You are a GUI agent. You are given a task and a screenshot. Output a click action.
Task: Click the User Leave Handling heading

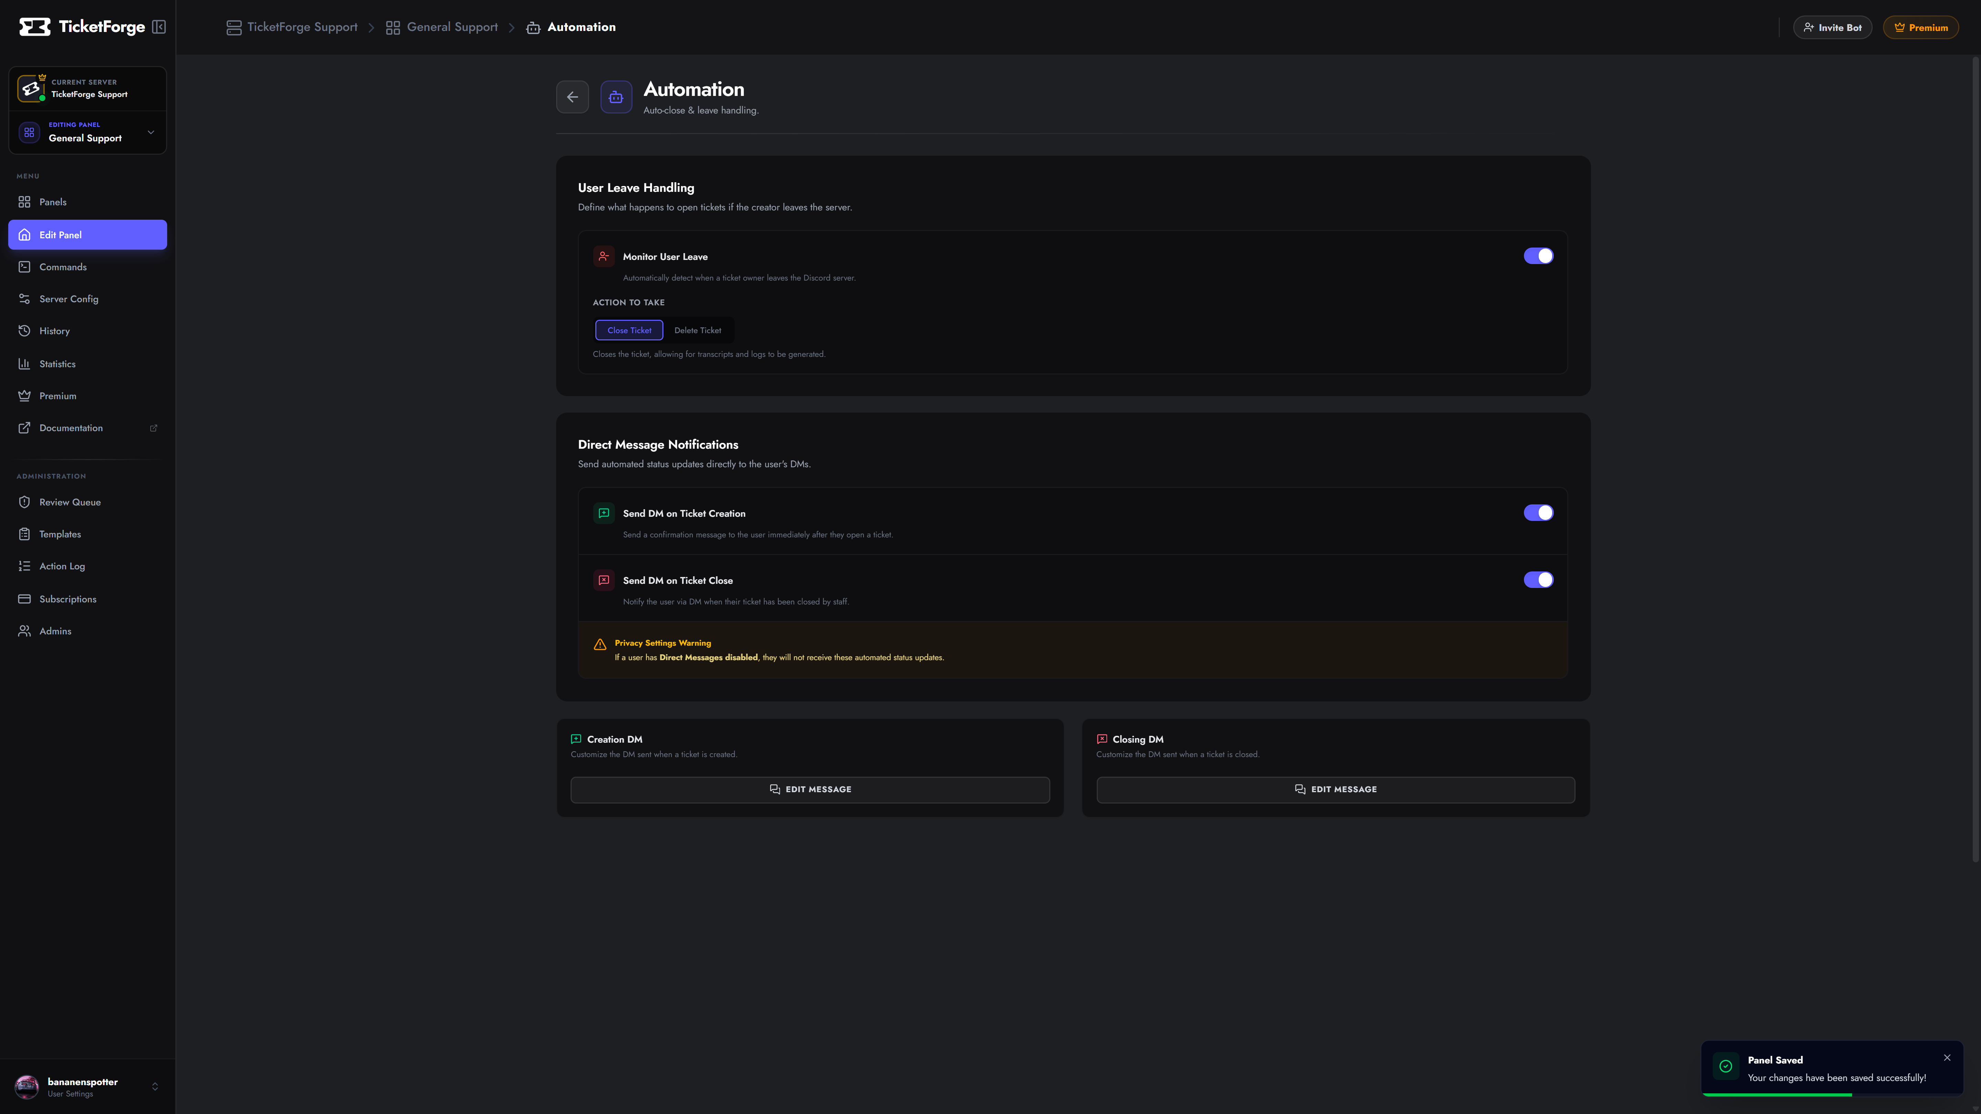pos(636,188)
